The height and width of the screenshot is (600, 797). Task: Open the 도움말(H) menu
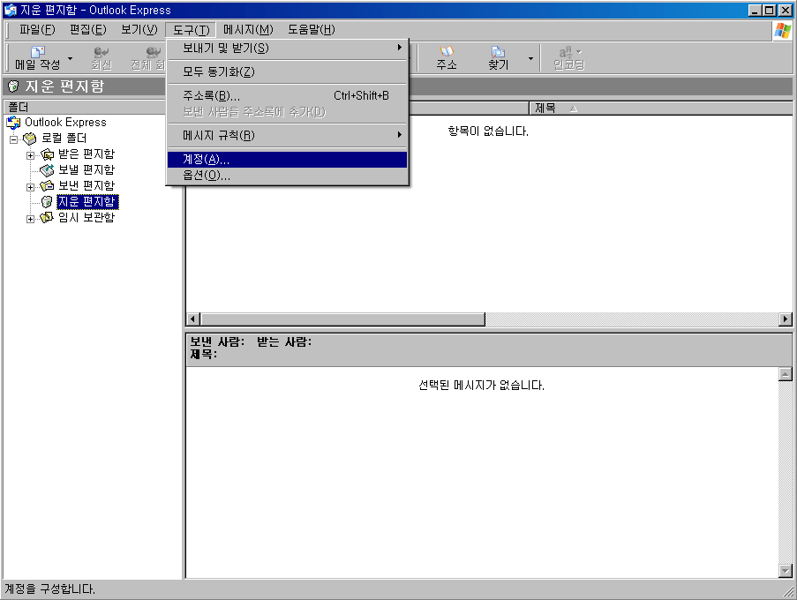(x=312, y=30)
